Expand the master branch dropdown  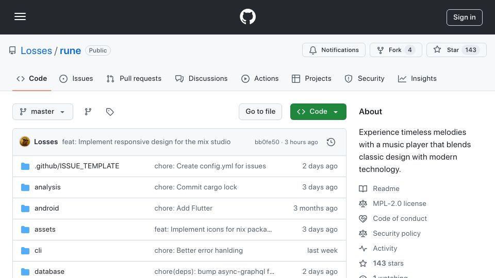pyautogui.click(x=43, y=112)
